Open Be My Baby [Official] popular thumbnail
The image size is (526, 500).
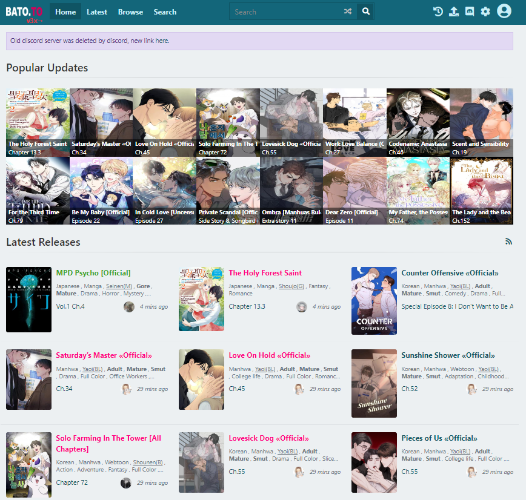pos(101,191)
